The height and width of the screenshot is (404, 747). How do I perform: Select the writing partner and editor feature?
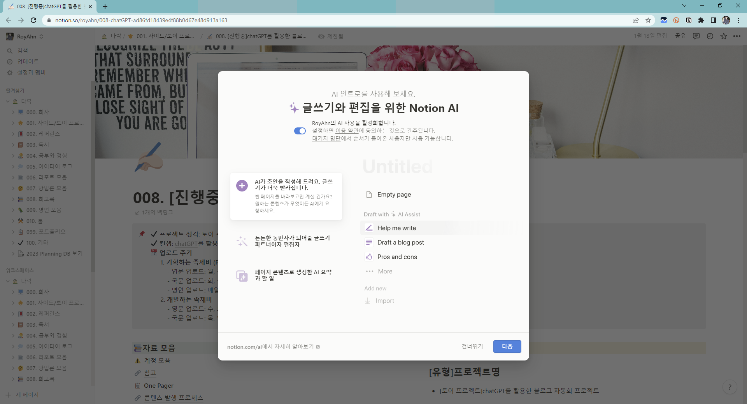[x=286, y=241]
